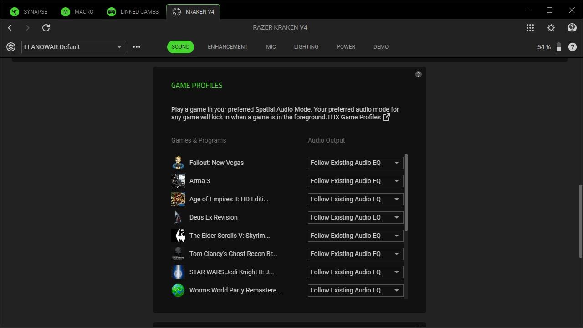The width and height of the screenshot is (583, 328).
Task: Click the RAZER KRAKEN V4 title
Action: (x=280, y=27)
